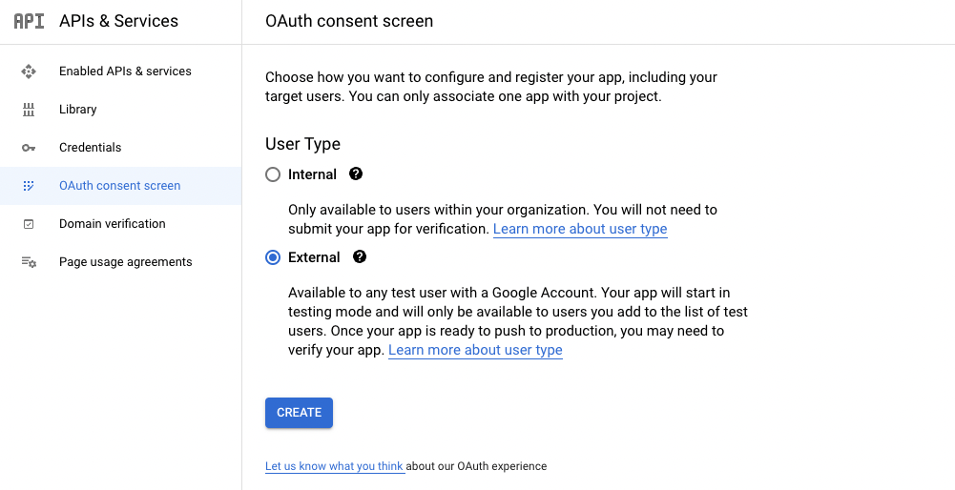Viewport: 955px width, 490px height.
Task: Click Let us know what you think link
Action: pyautogui.click(x=335, y=466)
